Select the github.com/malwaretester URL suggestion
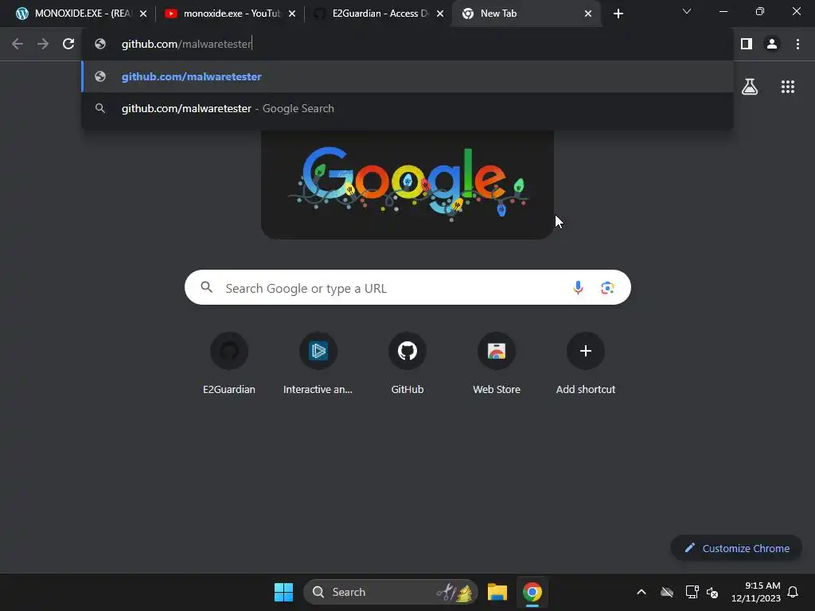 point(407,76)
